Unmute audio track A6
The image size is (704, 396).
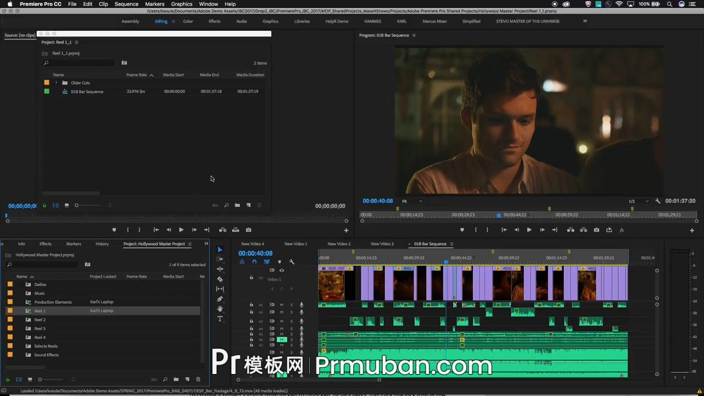pos(282,340)
